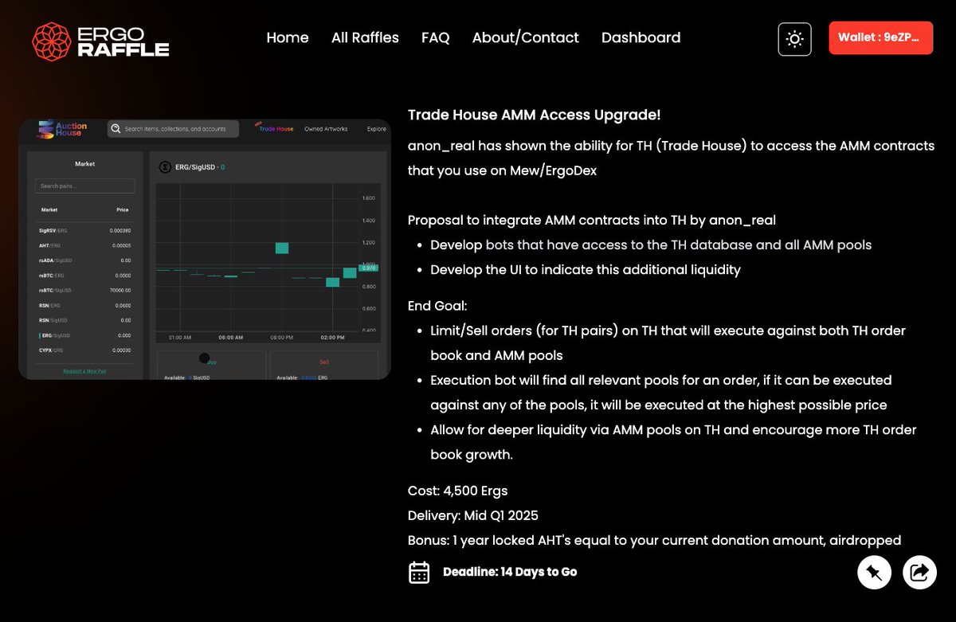This screenshot has height=622, width=956.
Task: Open the FAQ page
Action: point(436,37)
